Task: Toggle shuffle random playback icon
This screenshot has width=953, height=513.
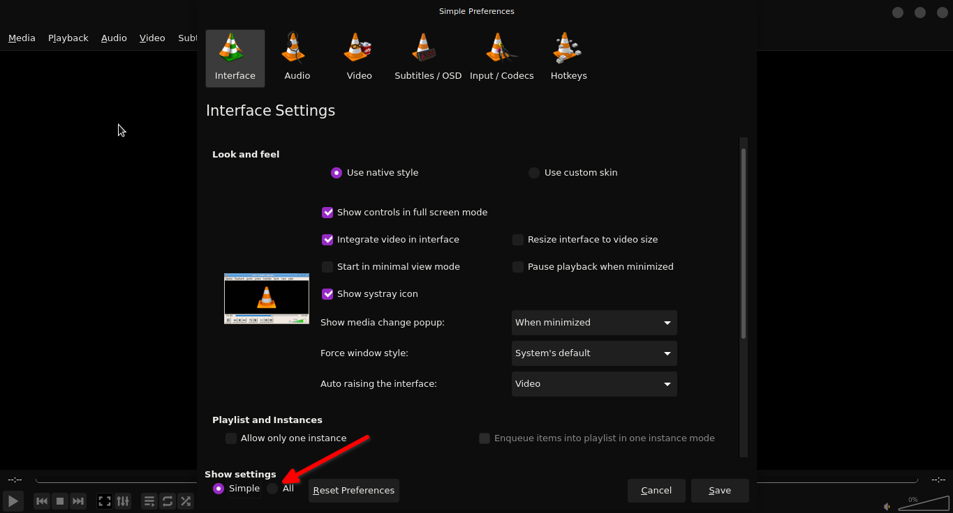Action: coord(186,500)
